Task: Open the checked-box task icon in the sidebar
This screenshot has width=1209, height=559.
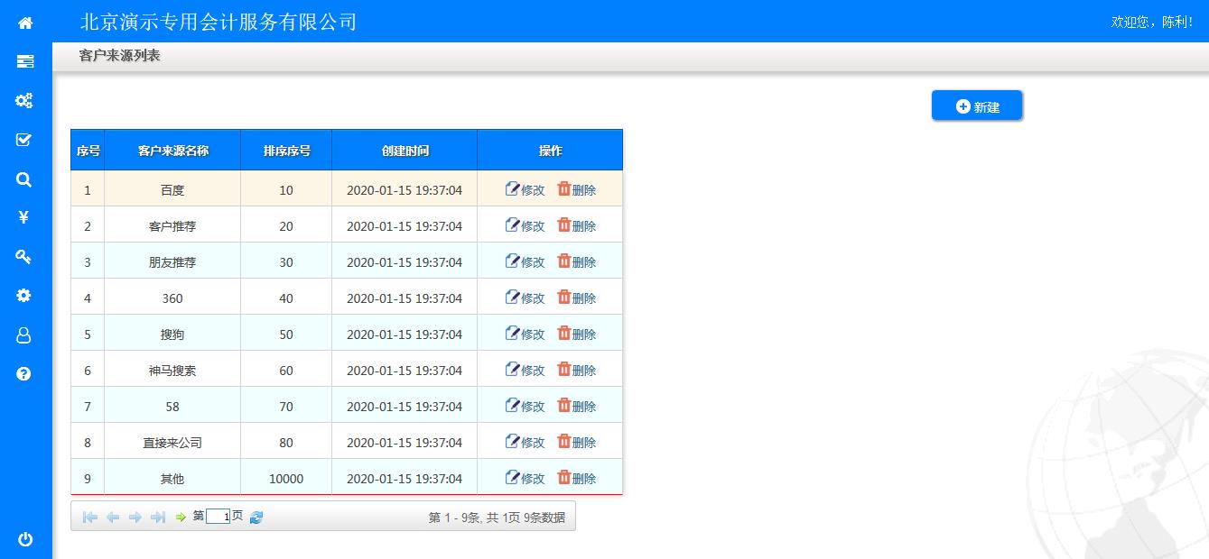Action: coord(24,140)
